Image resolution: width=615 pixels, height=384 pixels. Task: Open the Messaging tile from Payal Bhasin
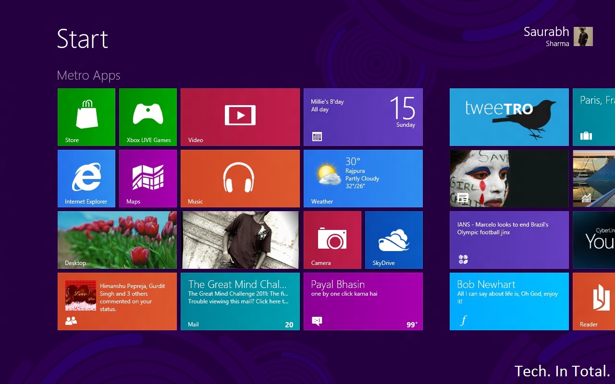(363, 301)
